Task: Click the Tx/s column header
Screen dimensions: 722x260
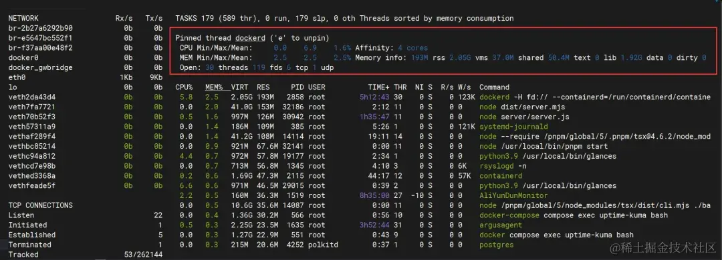Action: pyautogui.click(x=154, y=19)
